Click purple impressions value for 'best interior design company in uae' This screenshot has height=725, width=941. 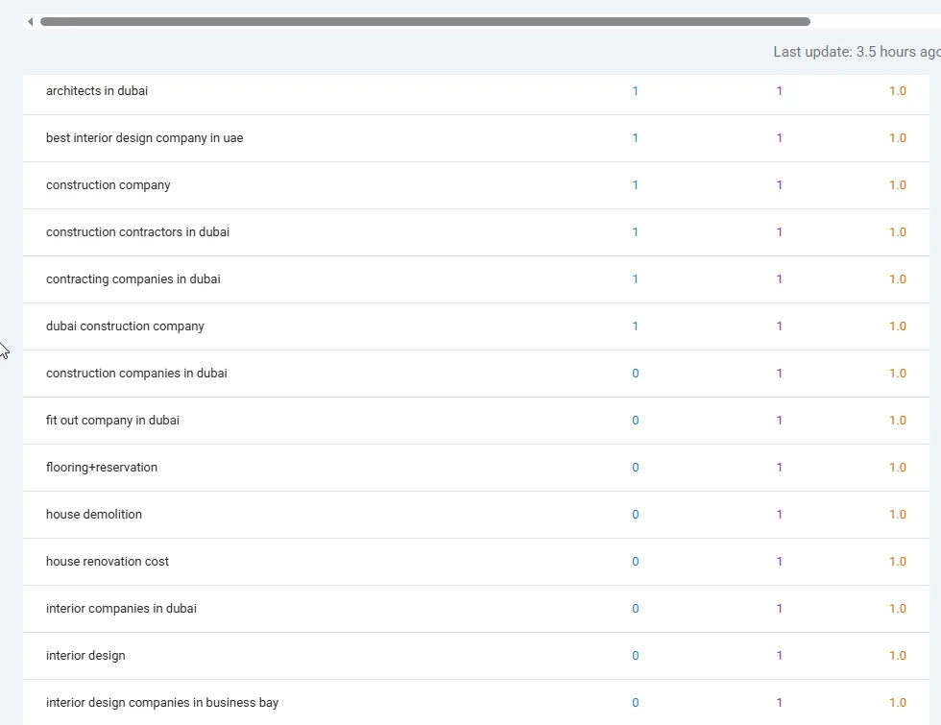tap(779, 138)
